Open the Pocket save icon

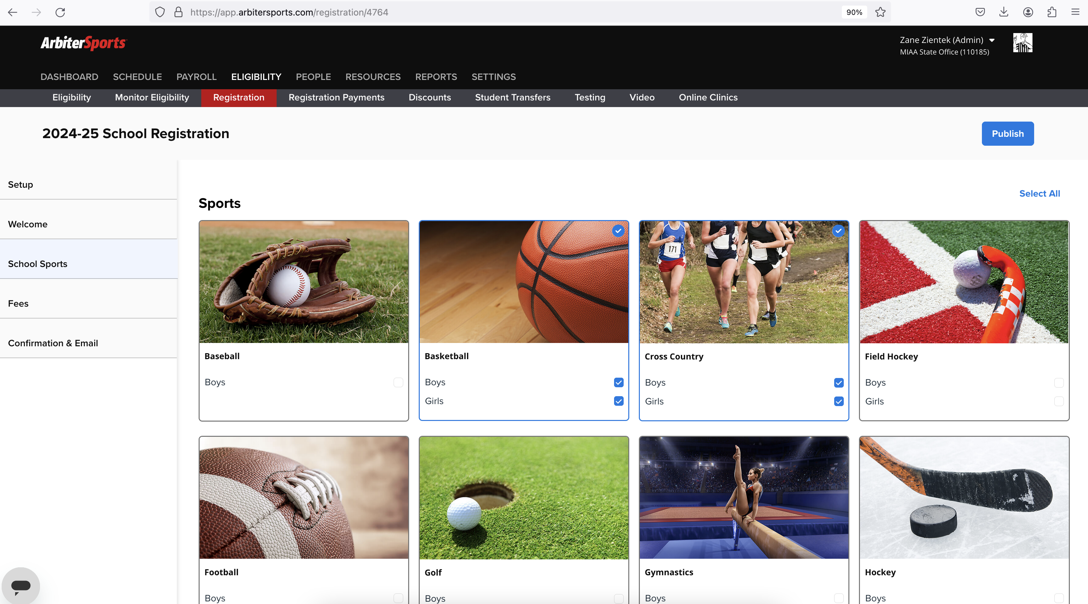[980, 12]
